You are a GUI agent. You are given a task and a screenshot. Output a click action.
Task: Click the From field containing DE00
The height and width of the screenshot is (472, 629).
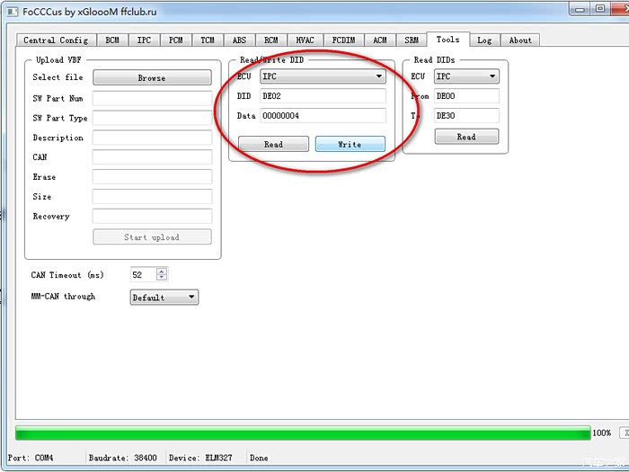point(465,96)
